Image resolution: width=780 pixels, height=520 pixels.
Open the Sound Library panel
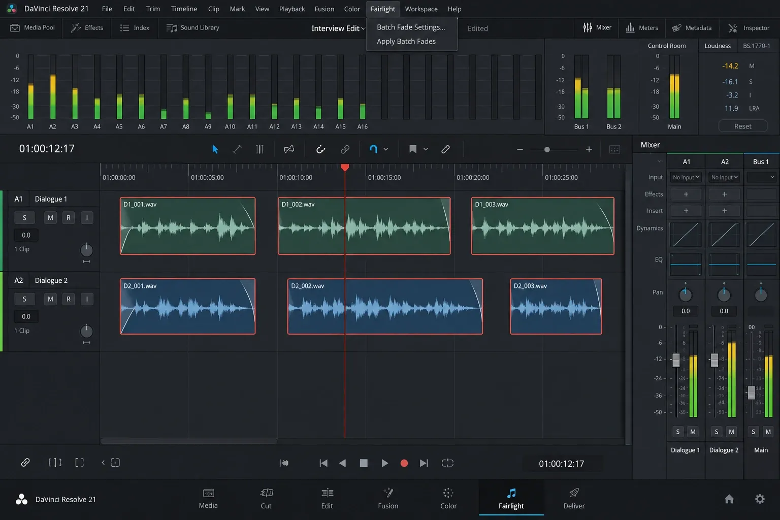click(x=193, y=27)
